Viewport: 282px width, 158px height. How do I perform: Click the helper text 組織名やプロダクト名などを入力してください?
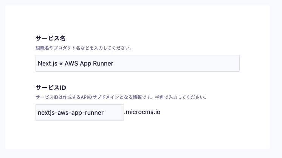(x=84, y=48)
